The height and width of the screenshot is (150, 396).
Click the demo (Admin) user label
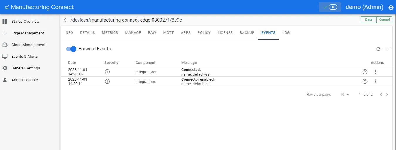point(364,7)
